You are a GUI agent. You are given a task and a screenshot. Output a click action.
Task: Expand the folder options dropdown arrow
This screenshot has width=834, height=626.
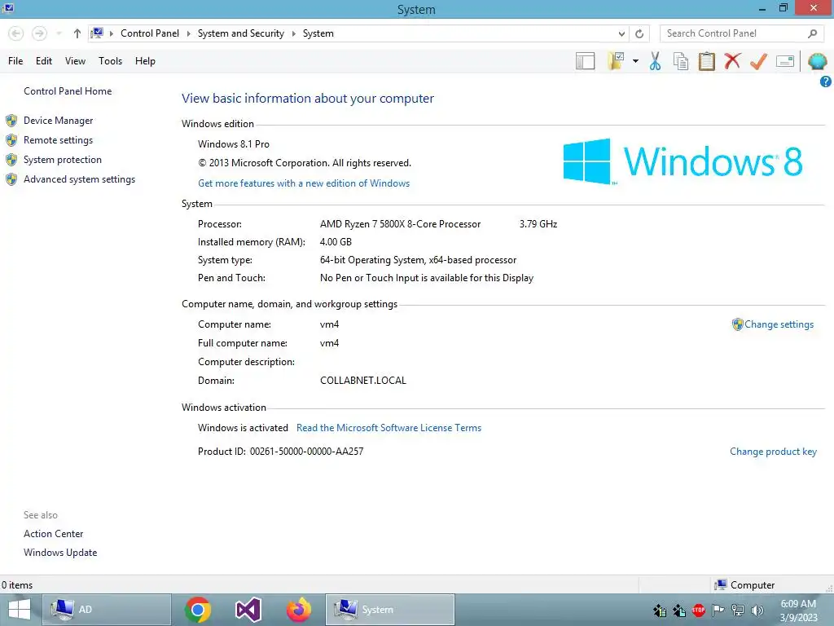pyautogui.click(x=635, y=61)
